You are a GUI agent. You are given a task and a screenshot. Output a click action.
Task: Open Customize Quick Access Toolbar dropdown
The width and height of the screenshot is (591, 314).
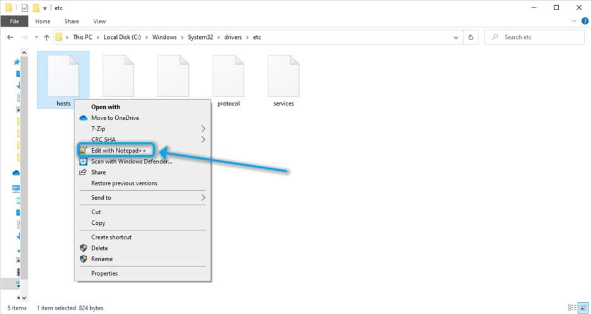tap(45, 8)
